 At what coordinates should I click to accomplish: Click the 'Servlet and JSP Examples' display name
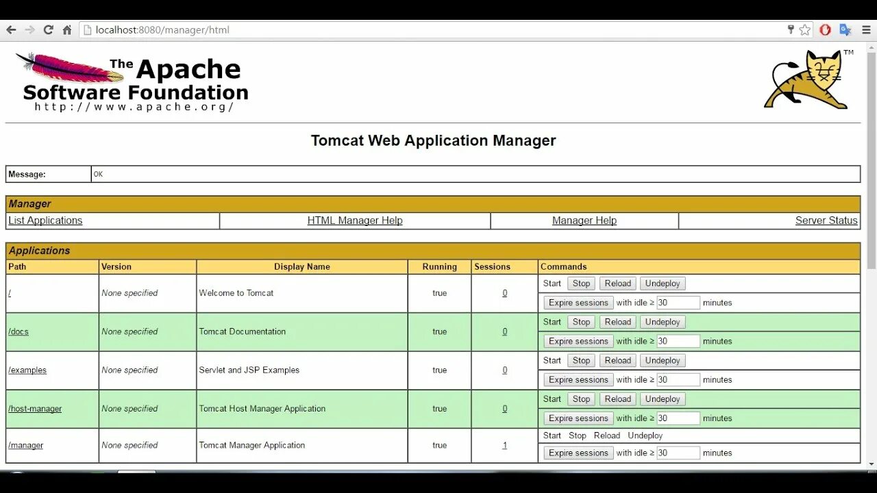pos(249,370)
